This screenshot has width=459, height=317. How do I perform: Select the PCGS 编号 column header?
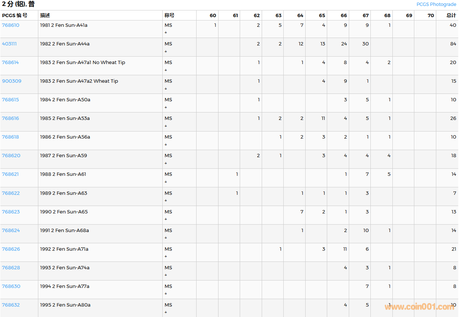tap(15, 16)
